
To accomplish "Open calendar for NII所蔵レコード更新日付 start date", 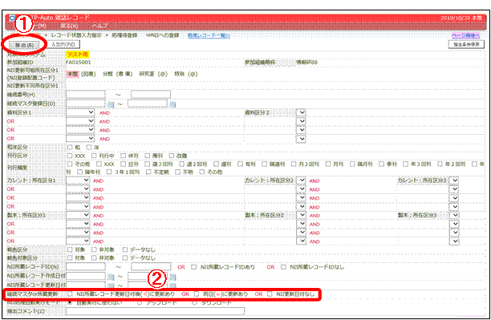I will coord(112,286).
